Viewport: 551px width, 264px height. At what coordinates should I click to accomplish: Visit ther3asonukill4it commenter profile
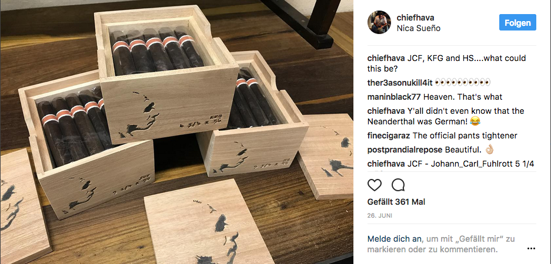[399, 83]
